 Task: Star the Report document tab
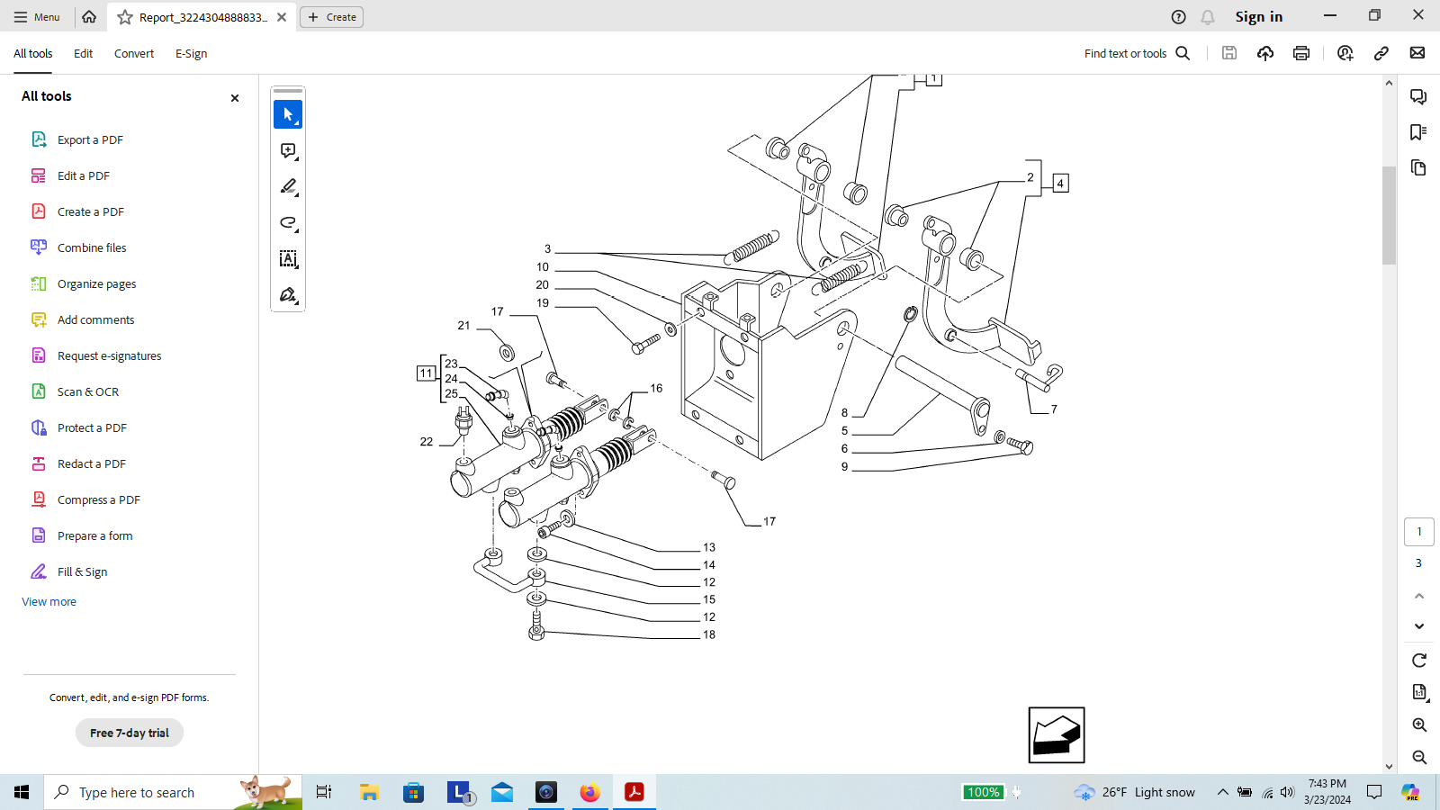tap(125, 17)
